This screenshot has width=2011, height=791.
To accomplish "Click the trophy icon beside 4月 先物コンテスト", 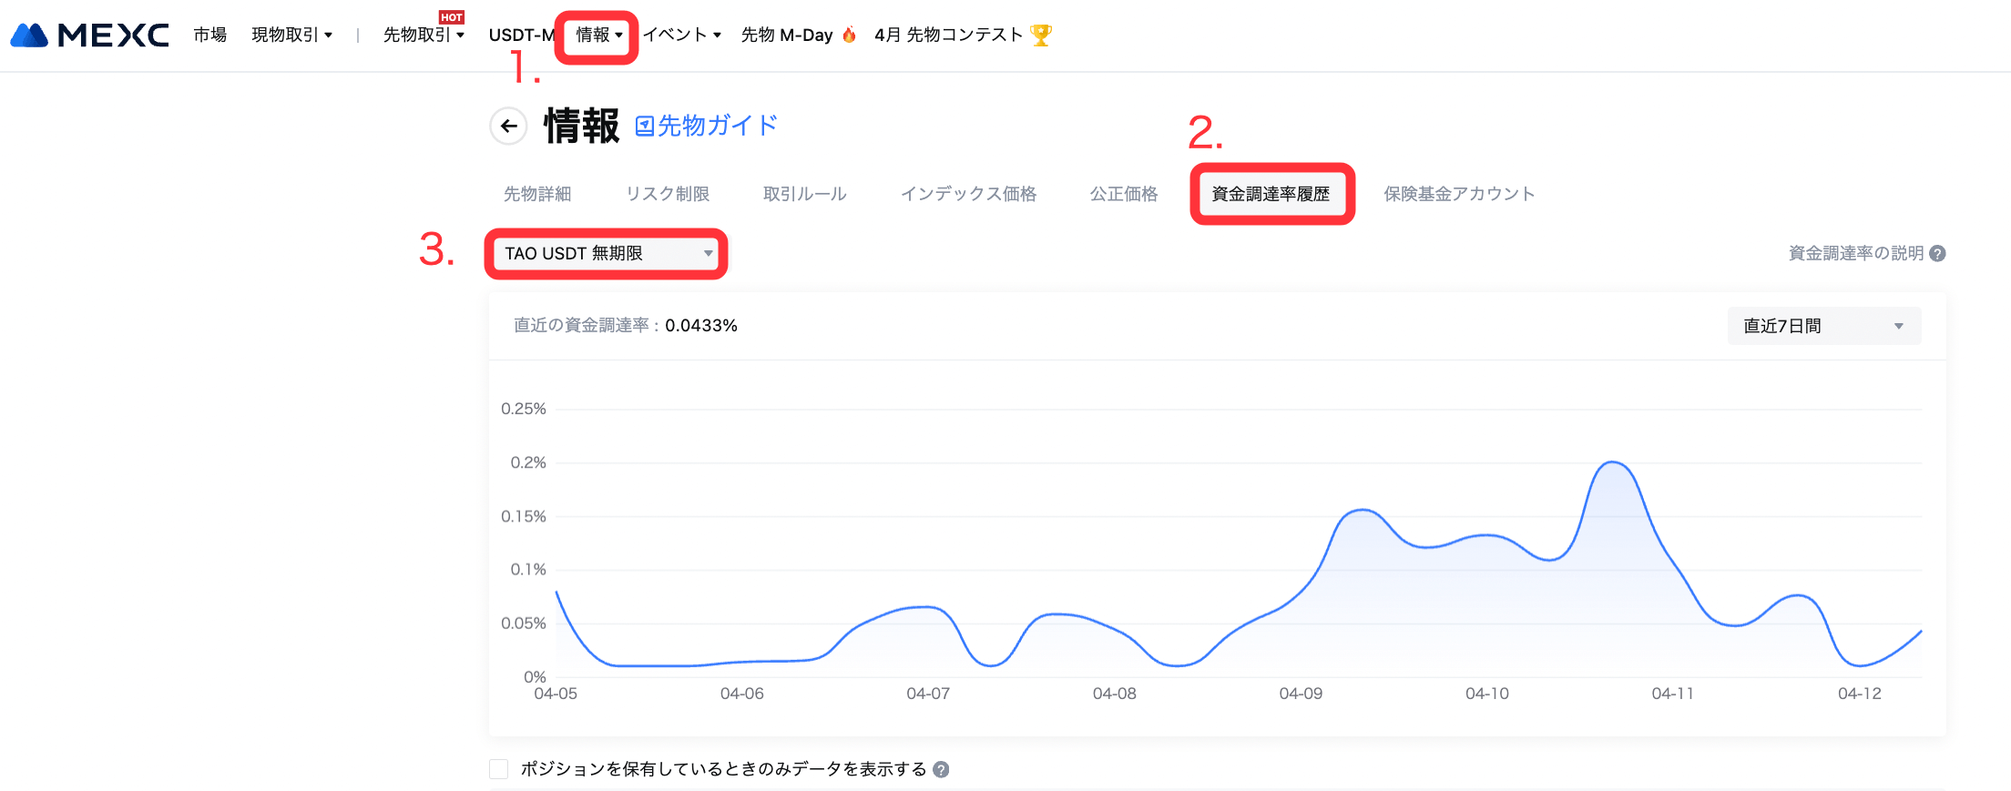I will [1041, 35].
